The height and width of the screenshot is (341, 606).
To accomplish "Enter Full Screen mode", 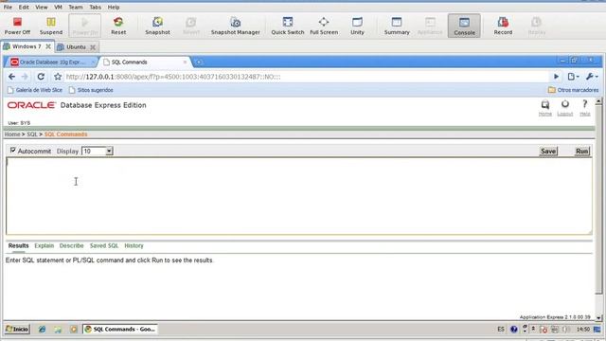I will pos(324,26).
